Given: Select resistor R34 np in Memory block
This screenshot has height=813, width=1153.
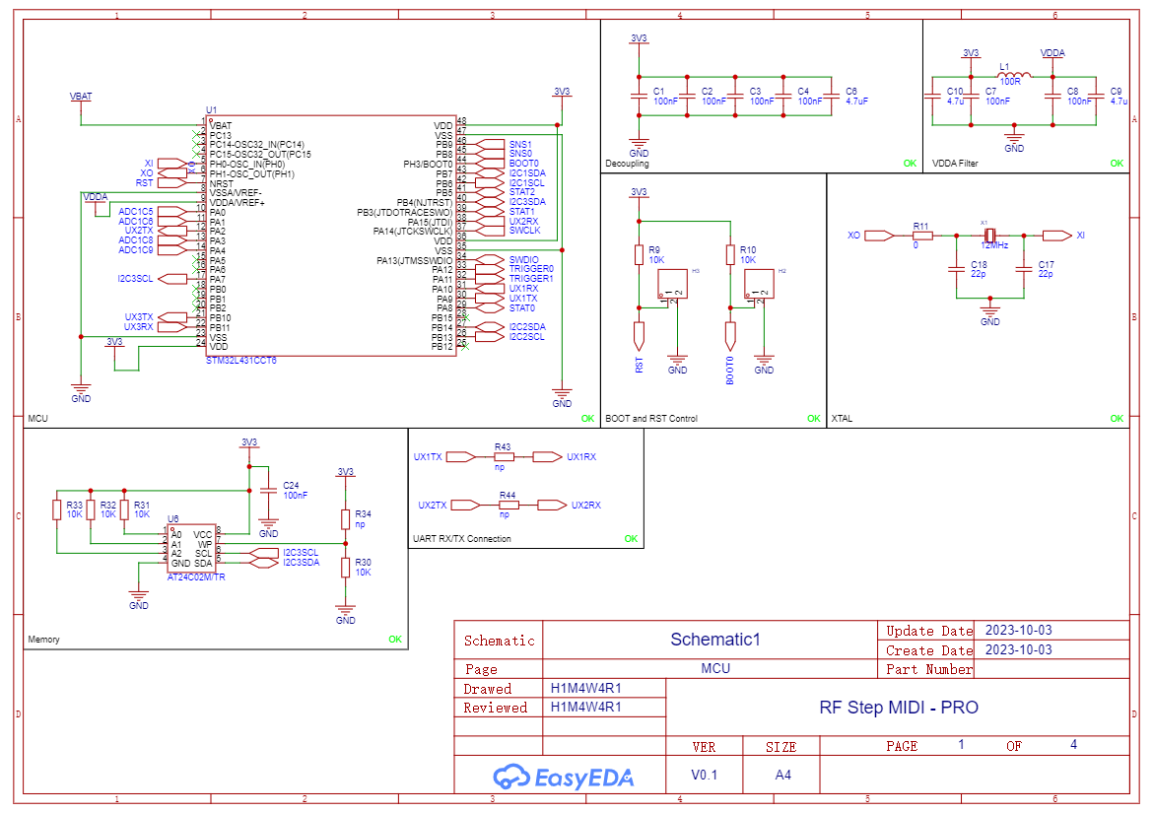Looking at the screenshot, I should [x=346, y=519].
